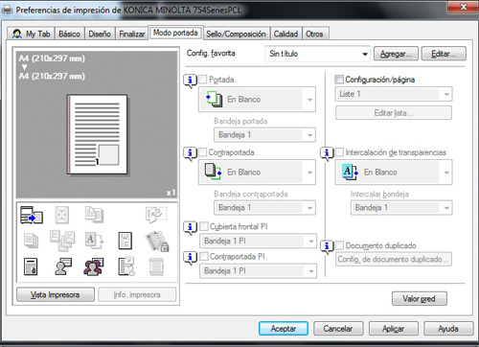The width and height of the screenshot is (479, 347).
Task: Click the info icon beside Cubierta frontal PI
Action: [x=191, y=228]
